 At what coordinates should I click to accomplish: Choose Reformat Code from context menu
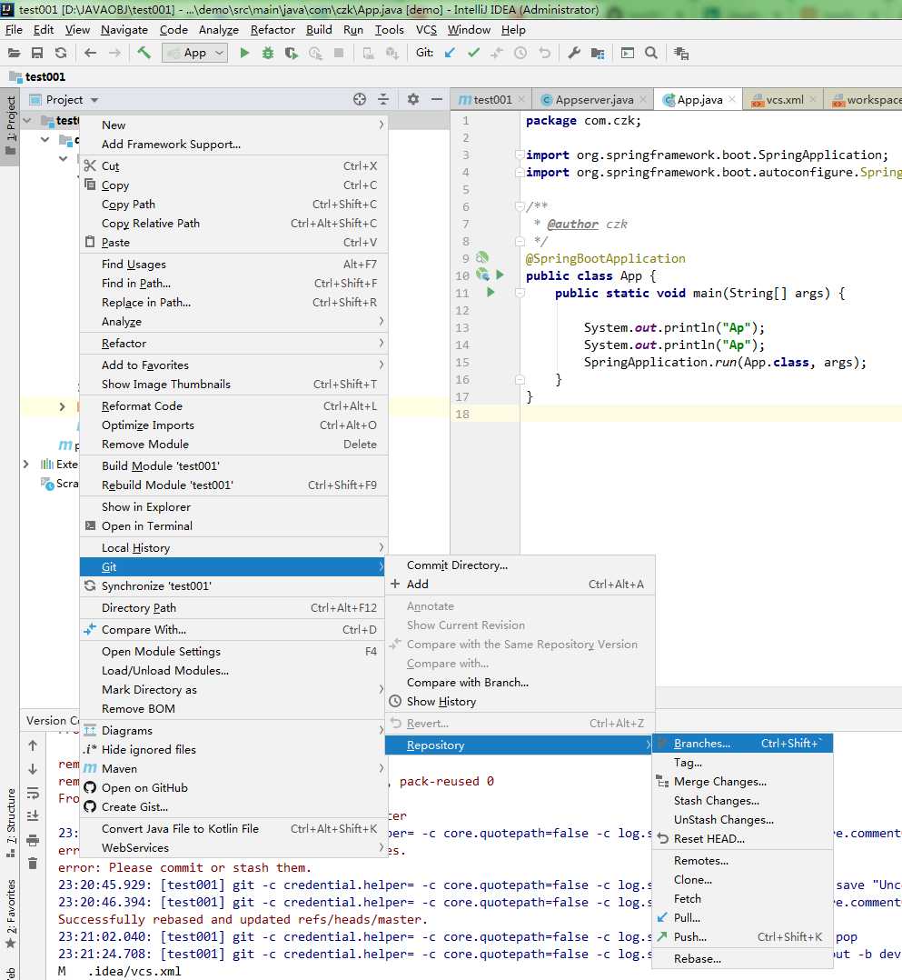point(233,405)
